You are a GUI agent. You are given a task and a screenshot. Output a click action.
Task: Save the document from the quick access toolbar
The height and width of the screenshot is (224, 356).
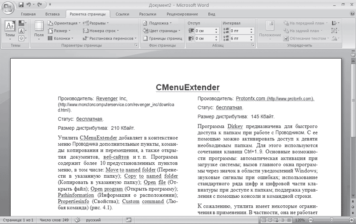pyautogui.click(x=21, y=5)
